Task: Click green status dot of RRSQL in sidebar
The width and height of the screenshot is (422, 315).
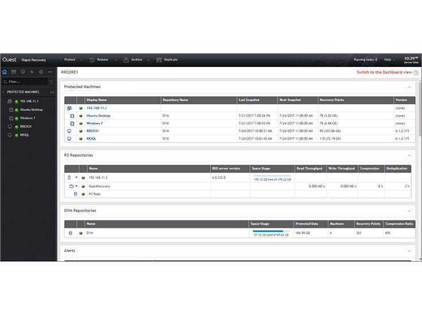Action: (17, 135)
